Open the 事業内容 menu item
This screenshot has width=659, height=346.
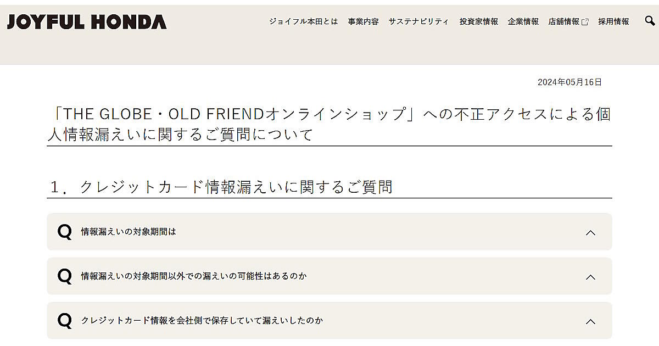coord(363,22)
